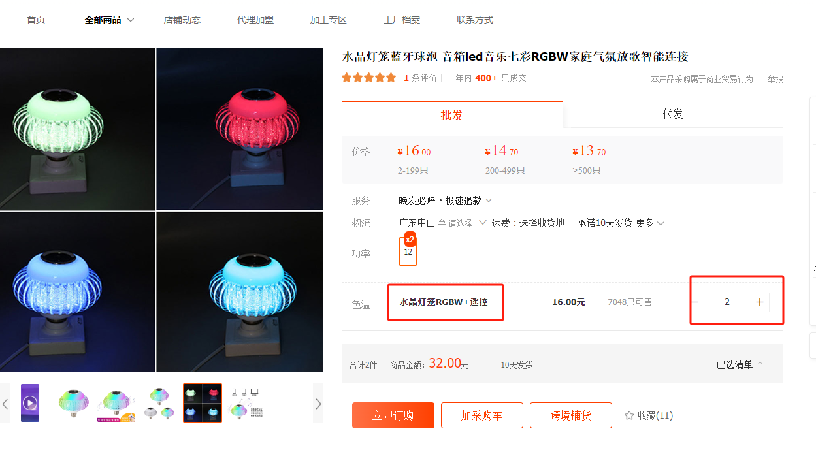Viewport: 816px width, 450px height.
Task: Click the 立即订购 button
Action: pyautogui.click(x=393, y=415)
